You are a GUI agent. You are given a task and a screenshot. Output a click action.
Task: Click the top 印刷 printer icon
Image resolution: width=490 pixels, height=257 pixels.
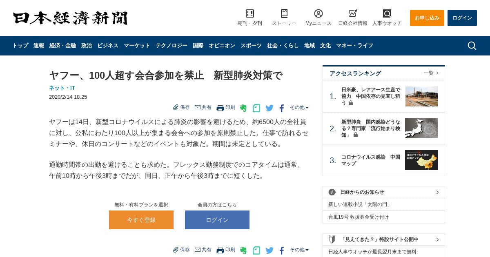coord(220,108)
